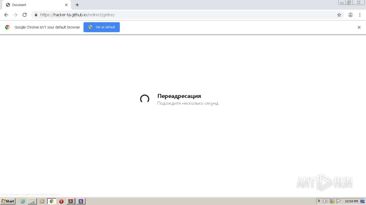Open the volume speaker icon
This screenshot has width=366, height=205.
[325, 201]
